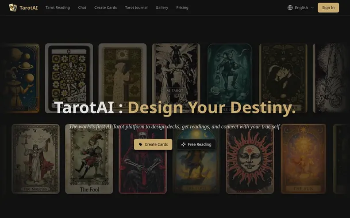Select the red skeleton tarot card
Viewport: 350px width, 218px height.
(x=142, y=159)
